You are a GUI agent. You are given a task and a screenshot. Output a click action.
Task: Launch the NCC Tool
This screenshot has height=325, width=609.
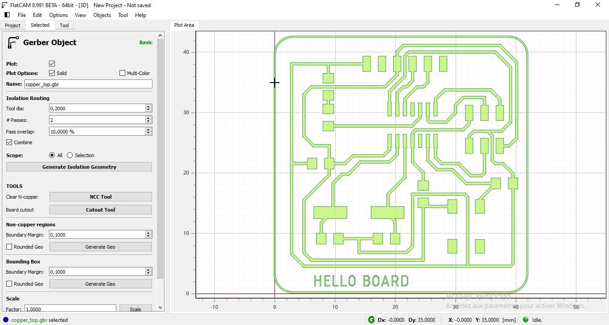(101, 197)
